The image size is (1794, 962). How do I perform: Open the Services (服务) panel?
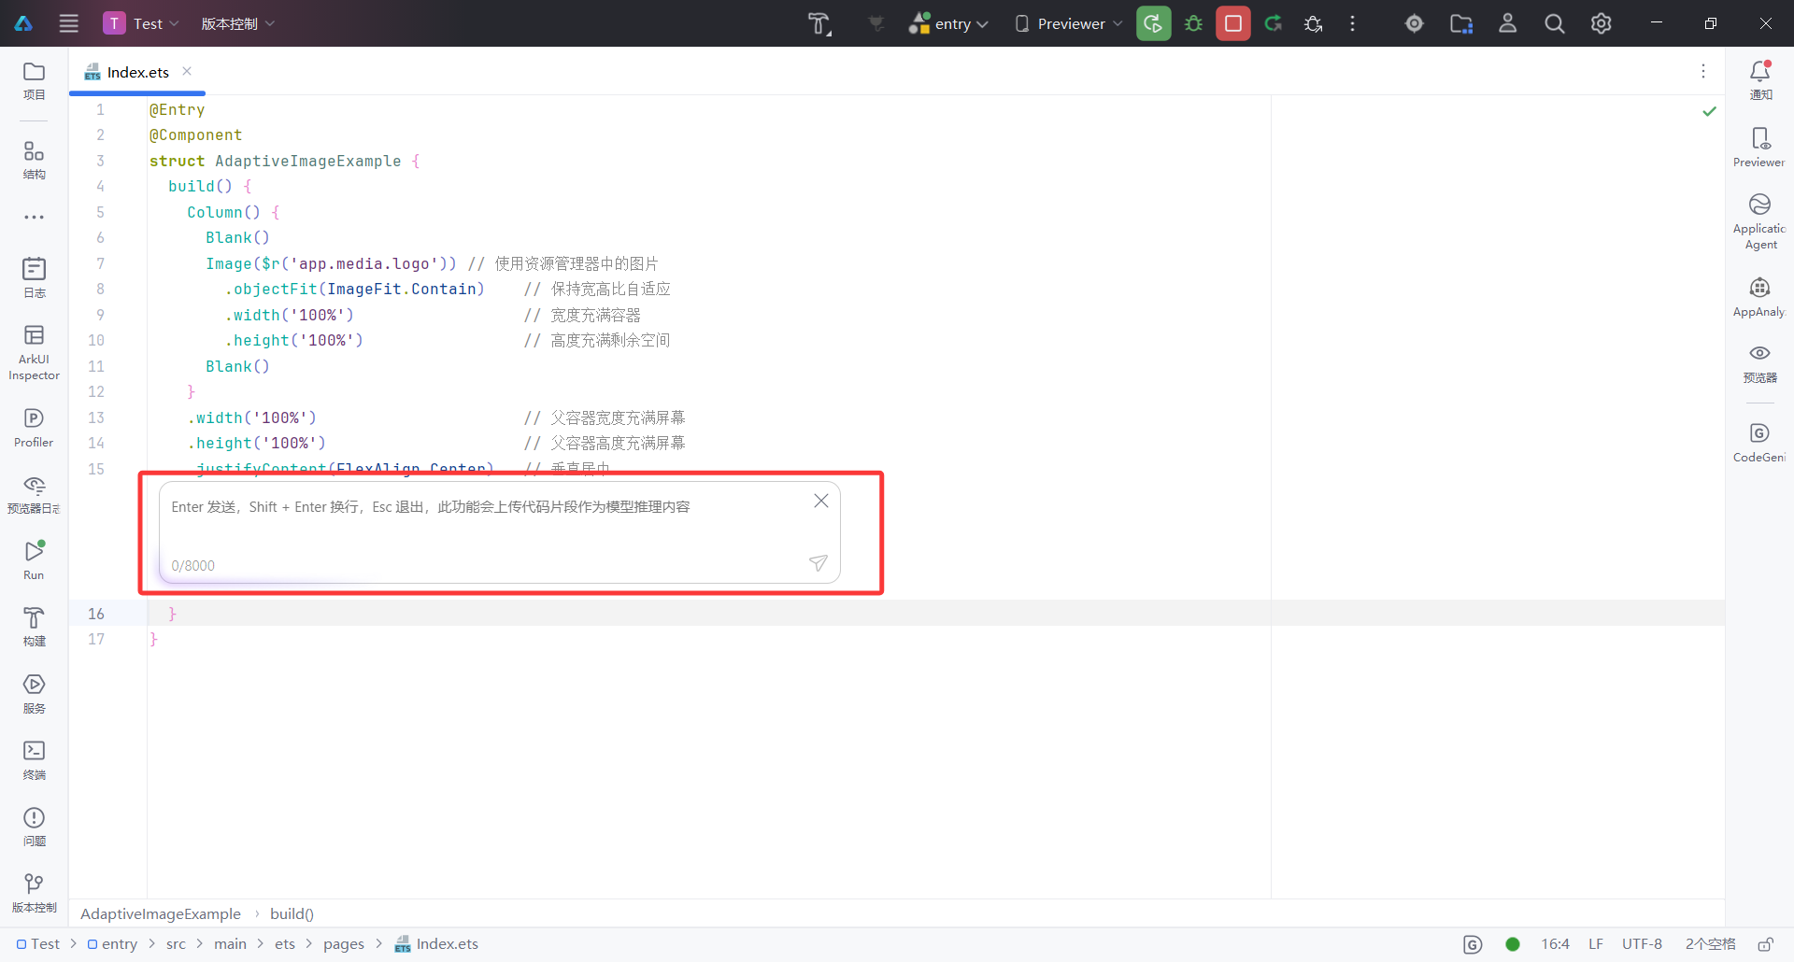(x=34, y=694)
